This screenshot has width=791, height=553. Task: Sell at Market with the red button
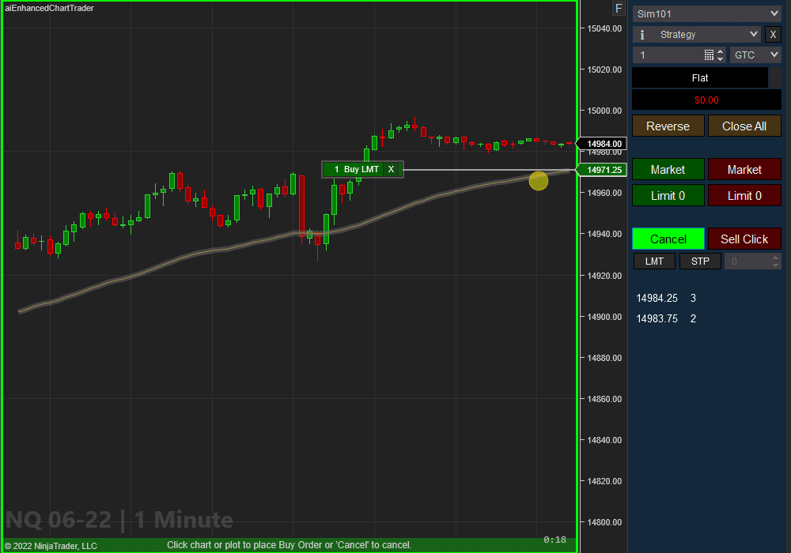744,169
